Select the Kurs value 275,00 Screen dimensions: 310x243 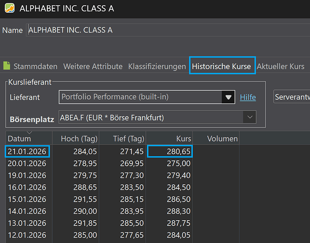click(178, 163)
